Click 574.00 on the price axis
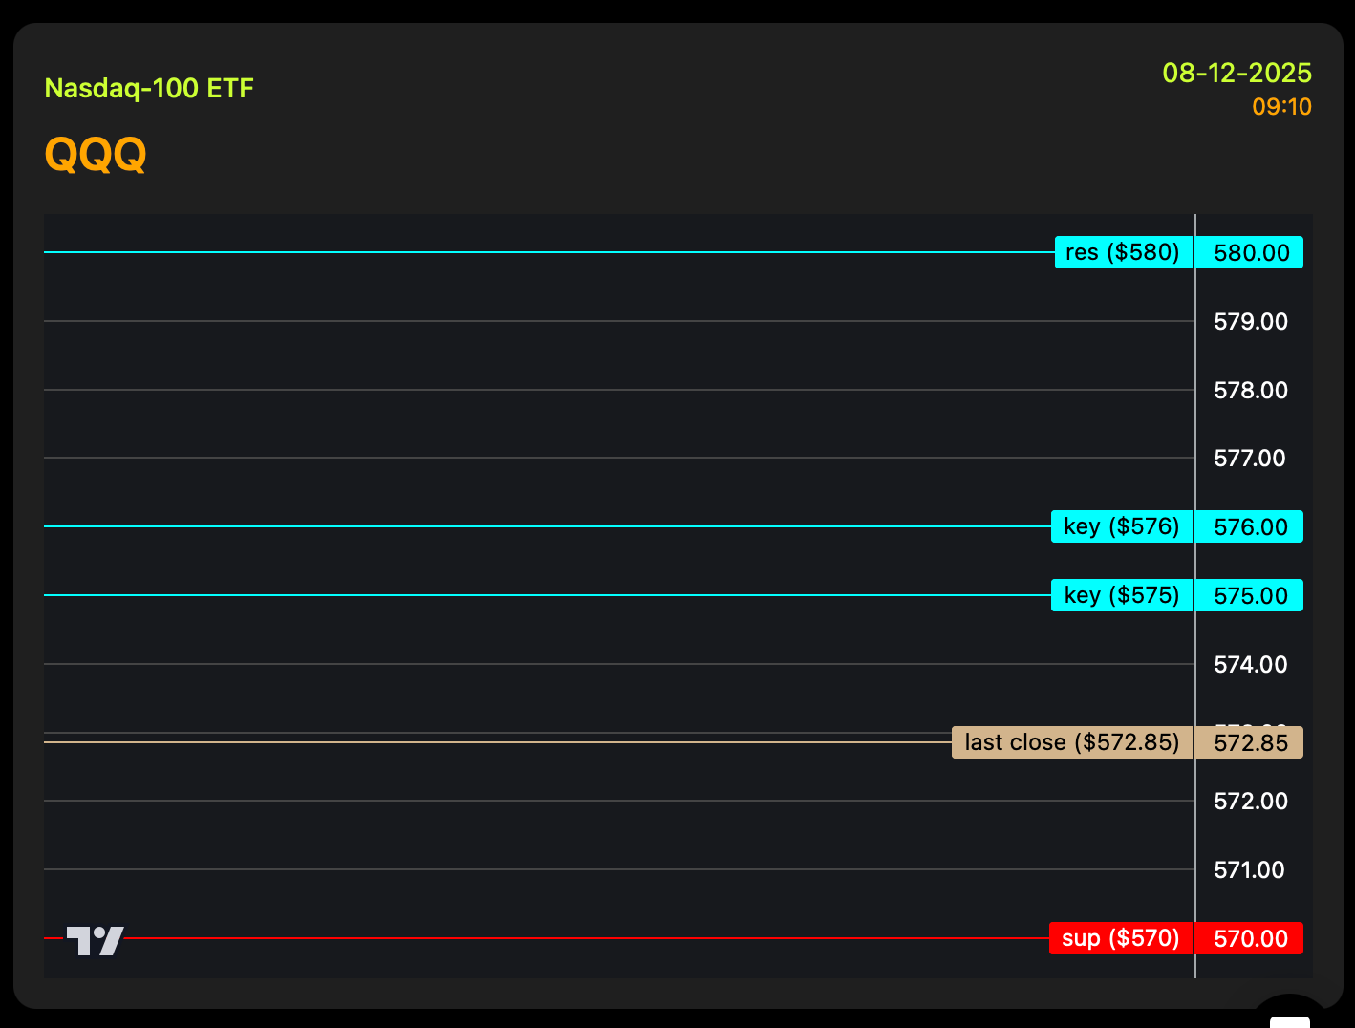The width and height of the screenshot is (1355, 1028). (1250, 665)
